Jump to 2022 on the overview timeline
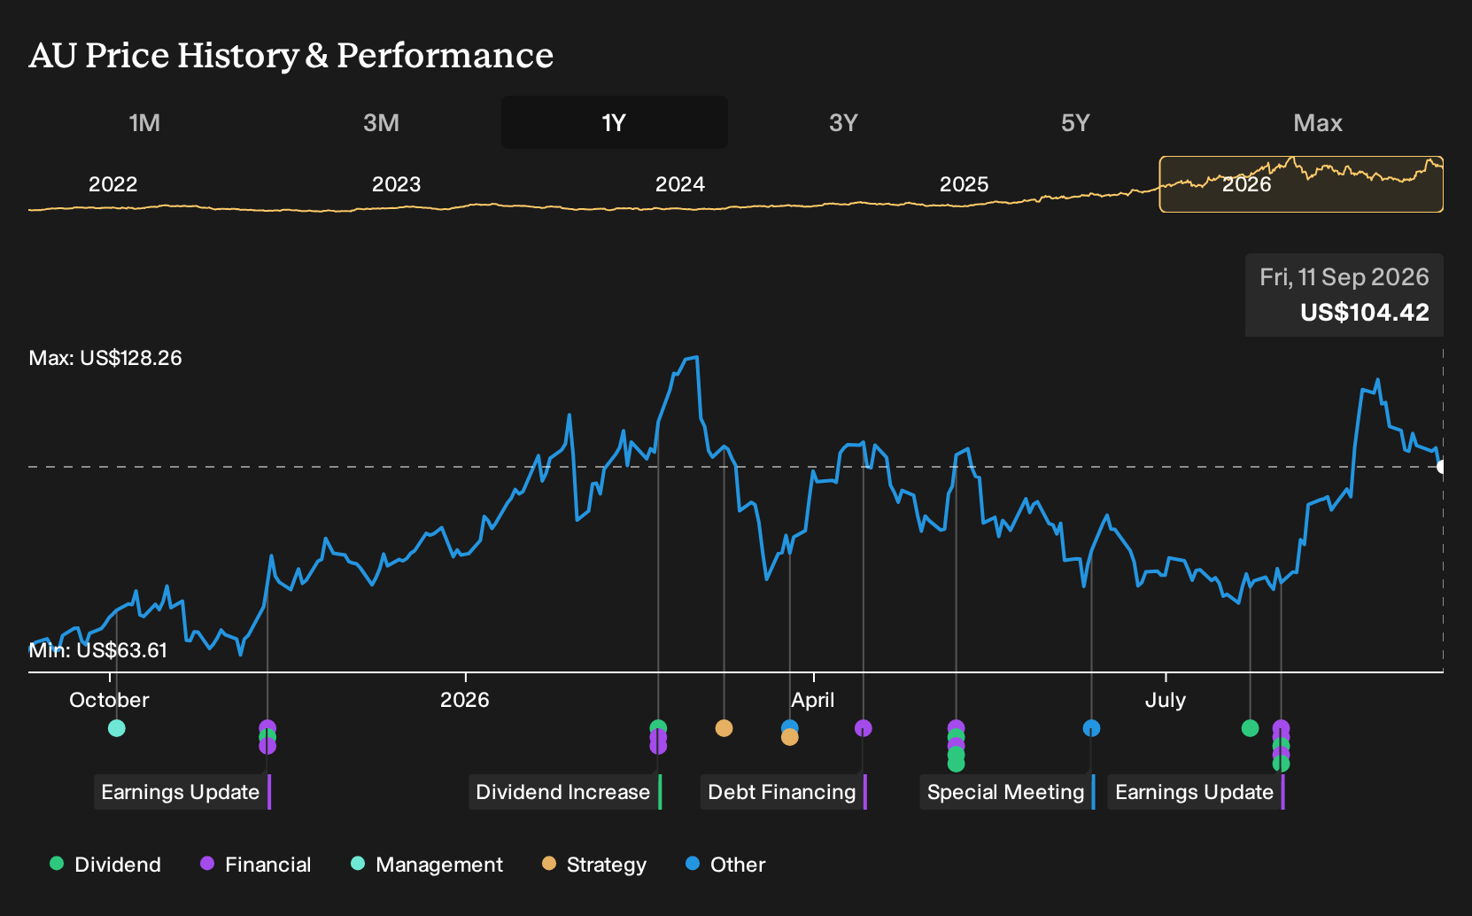Viewport: 1472px width, 916px height. (113, 184)
